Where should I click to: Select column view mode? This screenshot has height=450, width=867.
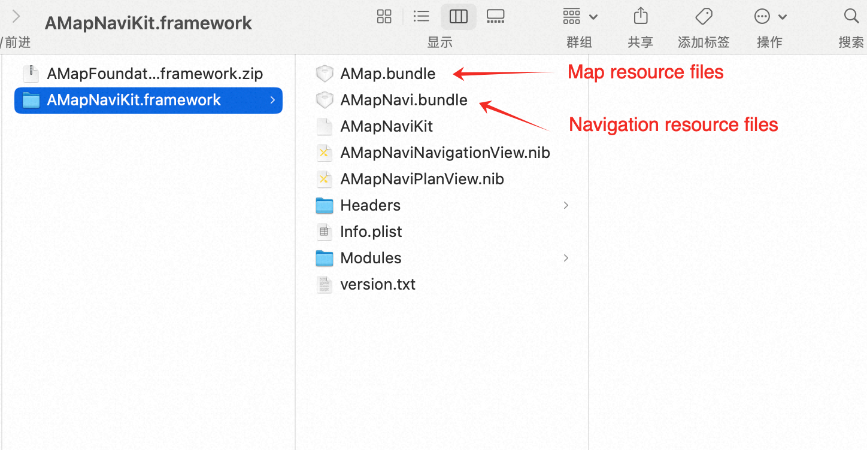[459, 16]
